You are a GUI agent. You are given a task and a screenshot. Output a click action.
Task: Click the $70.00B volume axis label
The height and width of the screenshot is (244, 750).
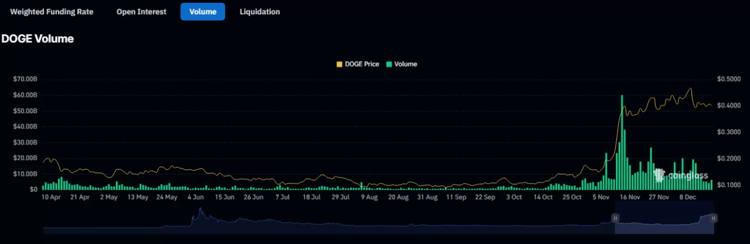24,78
